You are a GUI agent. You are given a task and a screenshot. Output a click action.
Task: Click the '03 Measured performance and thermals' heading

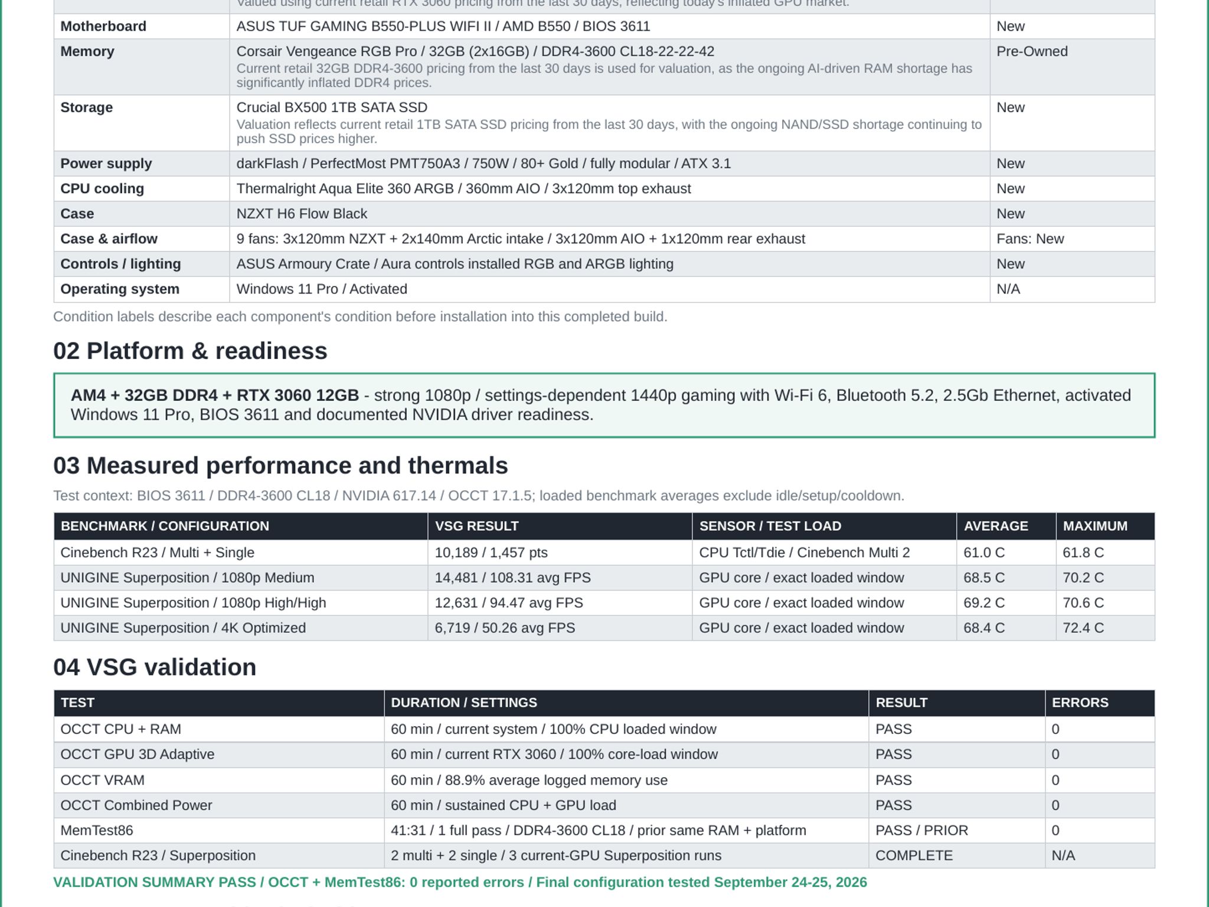coord(280,465)
